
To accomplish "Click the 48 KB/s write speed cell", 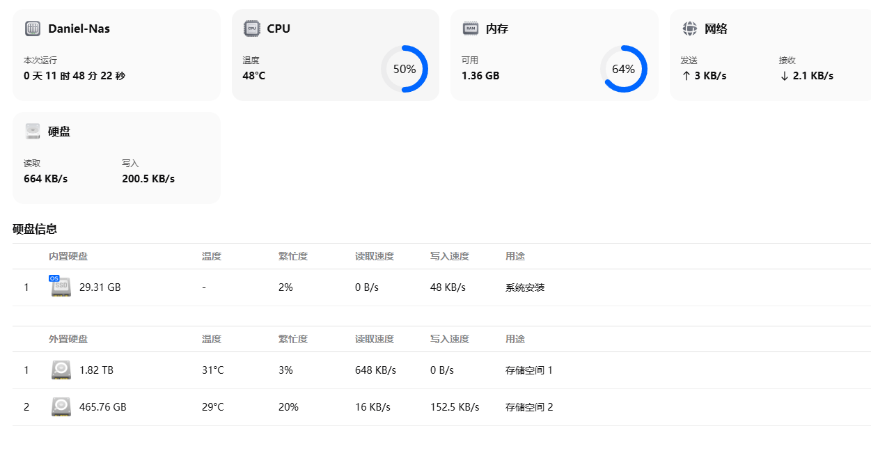I will 448,287.
